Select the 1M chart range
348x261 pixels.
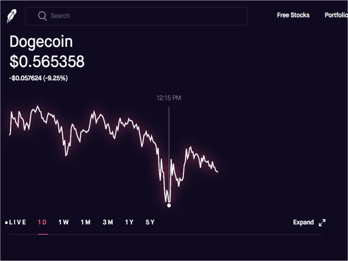(x=86, y=222)
